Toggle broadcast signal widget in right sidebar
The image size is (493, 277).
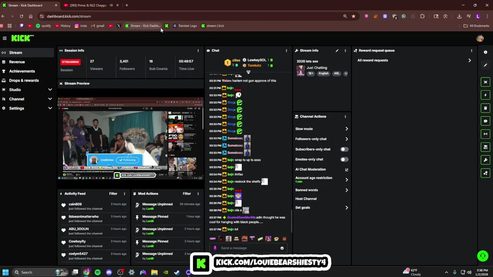click(x=485, y=134)
